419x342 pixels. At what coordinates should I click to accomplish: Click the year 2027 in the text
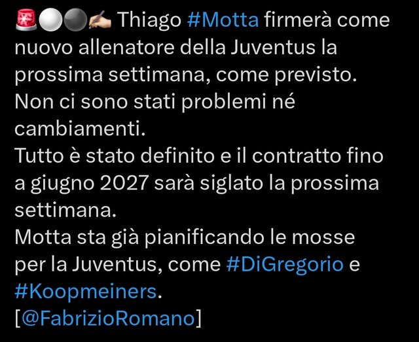pos(124,184)
